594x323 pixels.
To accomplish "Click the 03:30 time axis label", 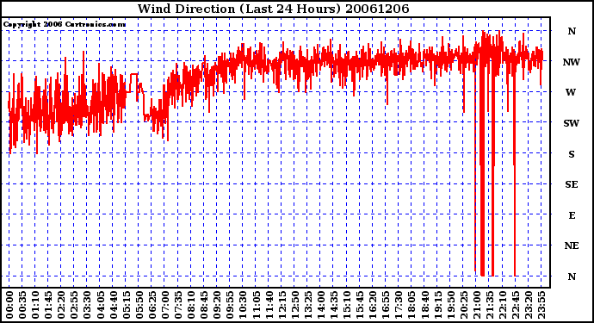I will pyautogui.click(x=87, y=305).
